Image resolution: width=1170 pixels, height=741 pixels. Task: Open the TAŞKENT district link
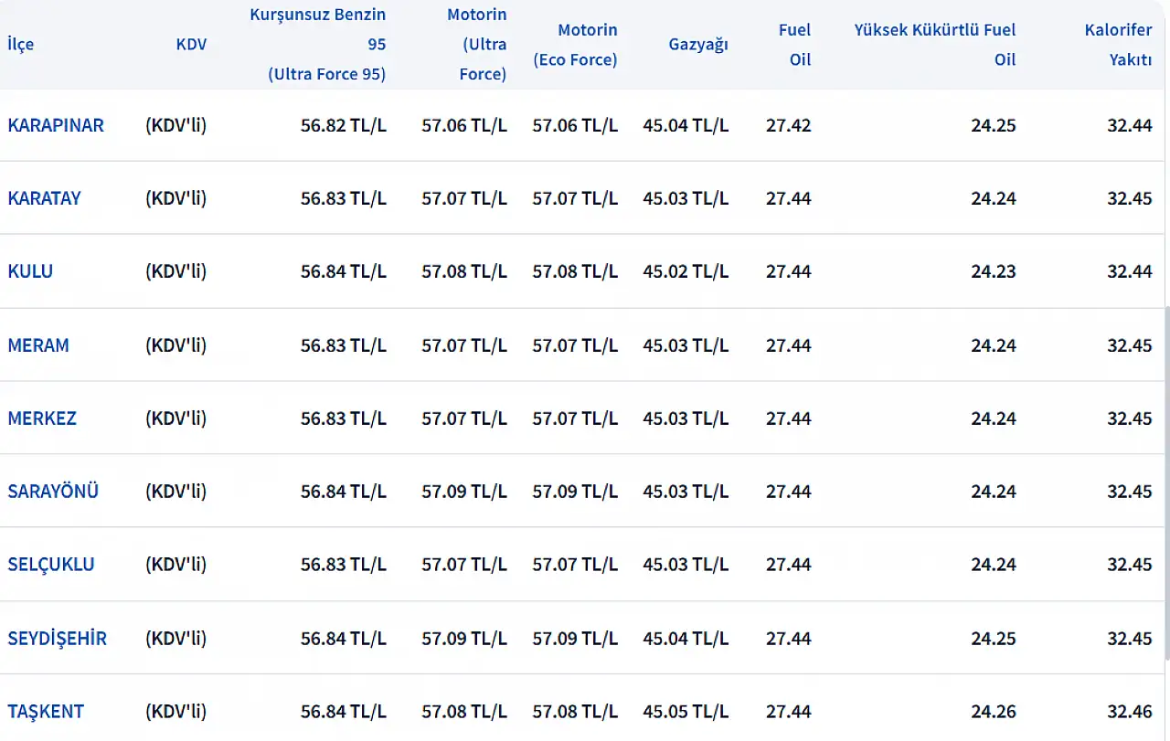coord(46,711)
